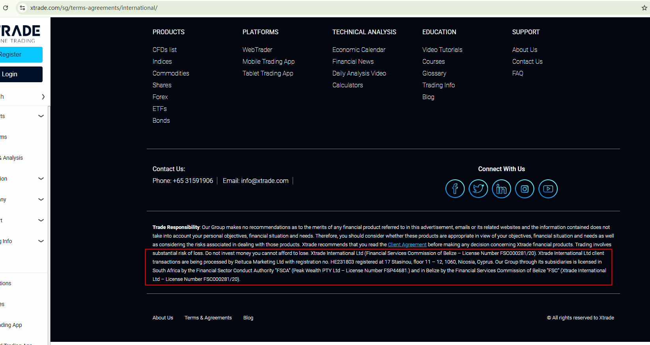Go to Mobile Trading App page

[x=269, y=62]
